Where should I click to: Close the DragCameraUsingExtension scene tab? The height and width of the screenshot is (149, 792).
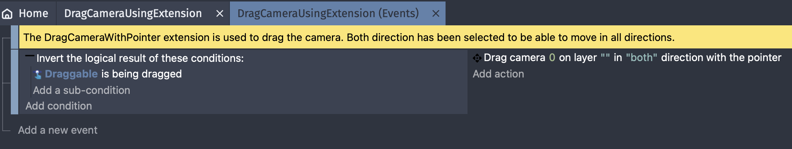[220, 14]
